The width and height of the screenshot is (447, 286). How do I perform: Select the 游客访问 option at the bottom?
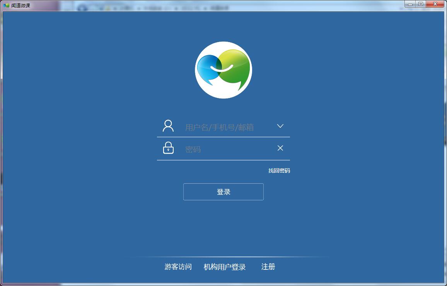pos(179,267)
